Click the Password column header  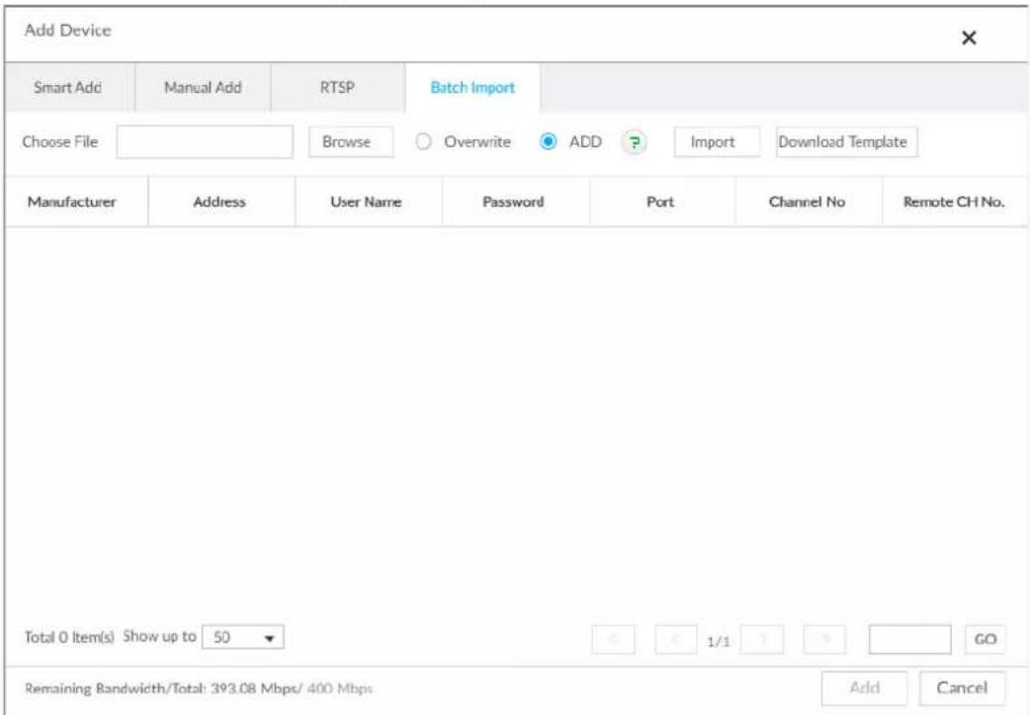pos(516,202)
